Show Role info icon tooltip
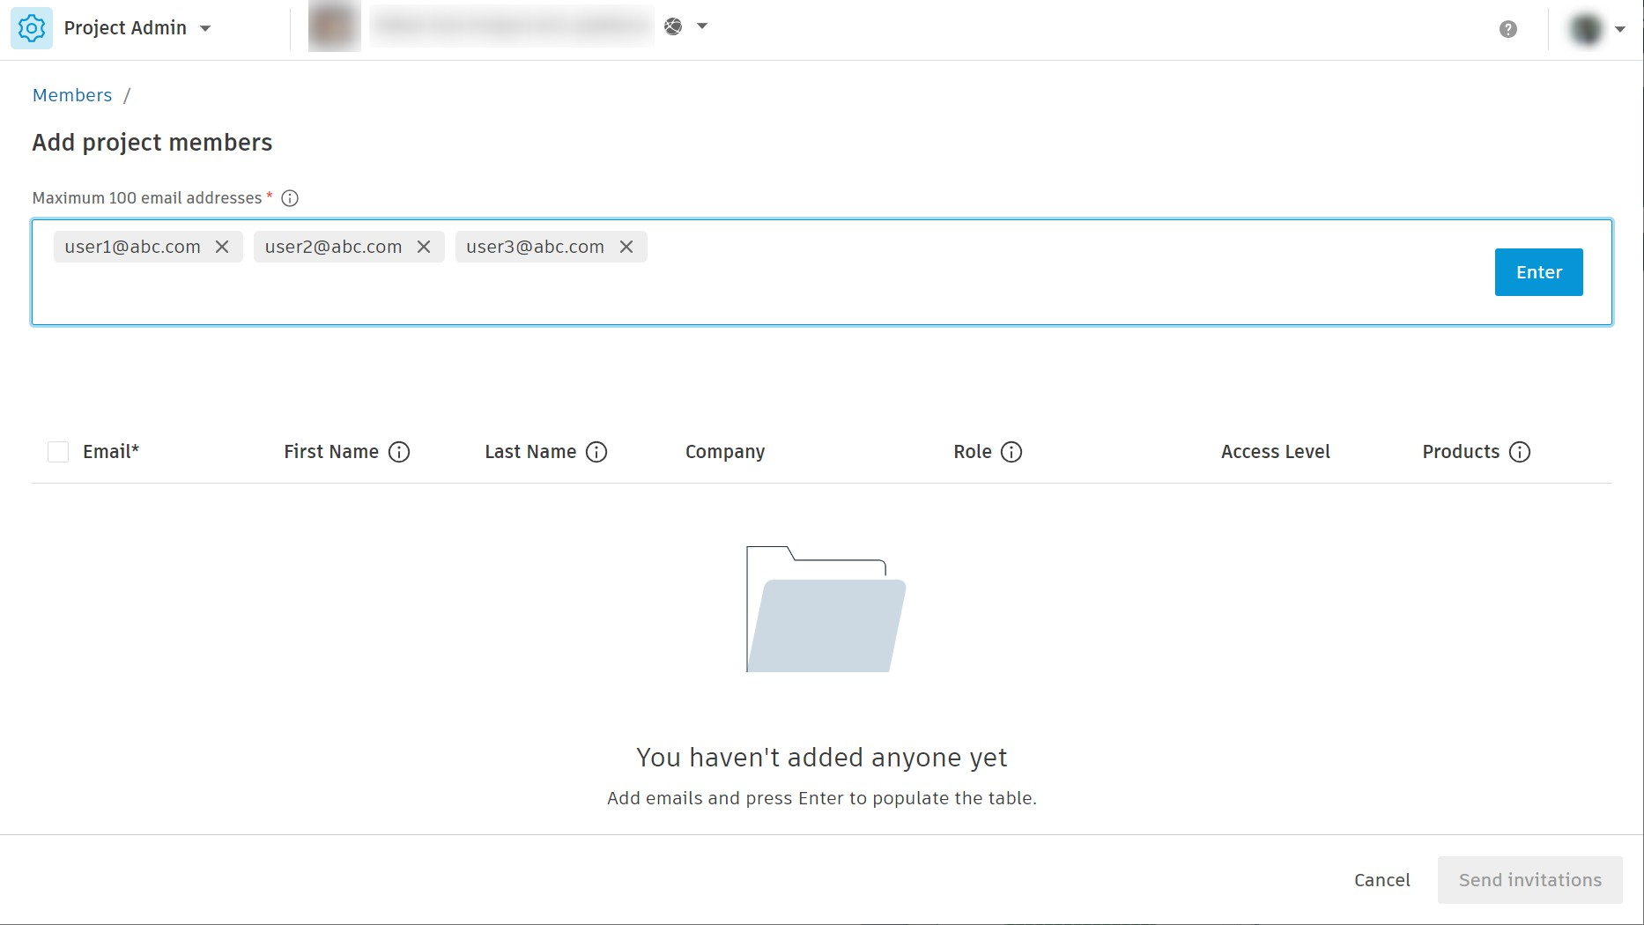Screen dimensions: 1644x925 coord(1011,452)
